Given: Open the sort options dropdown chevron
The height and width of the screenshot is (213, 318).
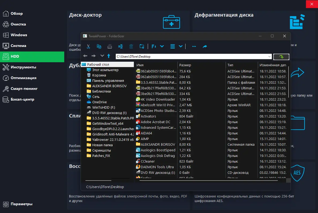Looking at the screenshot, I should point(162,46).
